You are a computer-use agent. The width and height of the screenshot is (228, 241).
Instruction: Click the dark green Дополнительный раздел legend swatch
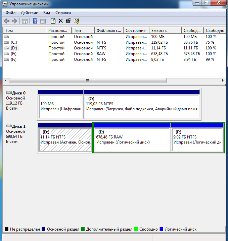(x=83, y=229)
